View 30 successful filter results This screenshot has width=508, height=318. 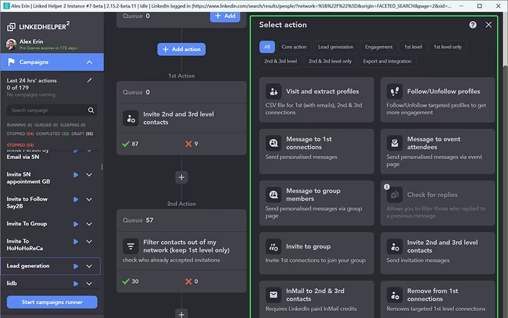click(130, 281)
